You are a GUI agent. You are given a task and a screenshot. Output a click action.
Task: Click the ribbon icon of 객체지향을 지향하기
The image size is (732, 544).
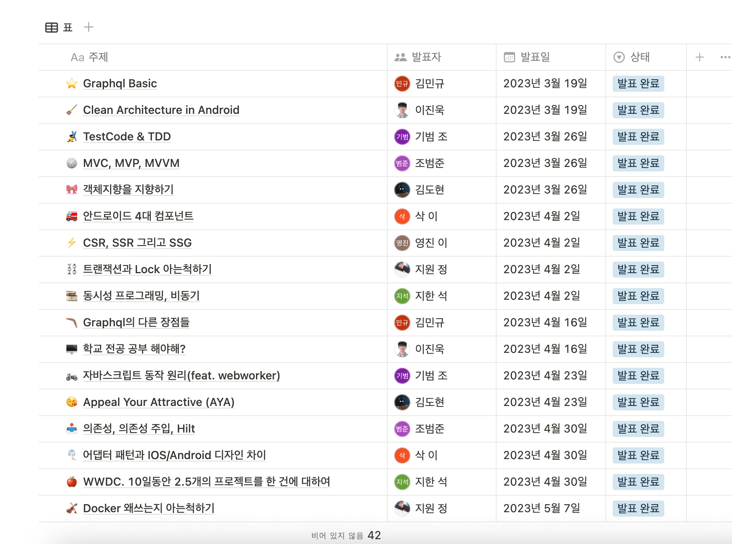point(72,190)
